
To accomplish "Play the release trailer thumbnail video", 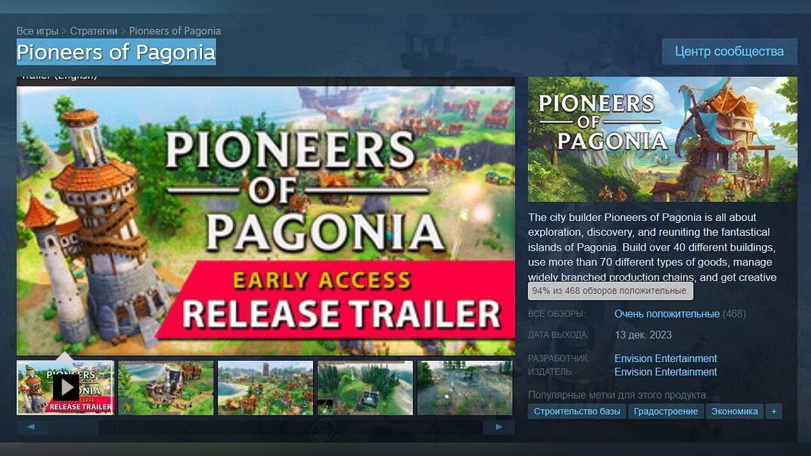I will 66,388.
